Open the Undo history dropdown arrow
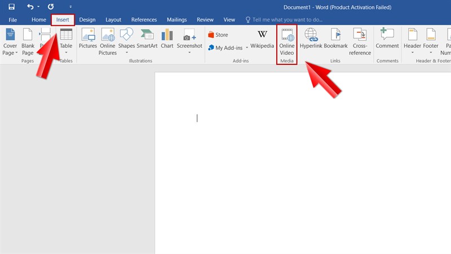This screenshot has width=451, height=254. pyautogui.click(x=38, y=7)
